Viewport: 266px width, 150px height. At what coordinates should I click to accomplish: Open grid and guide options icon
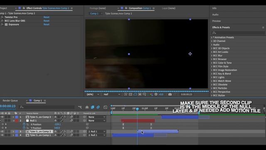click(x=144, y=95)
